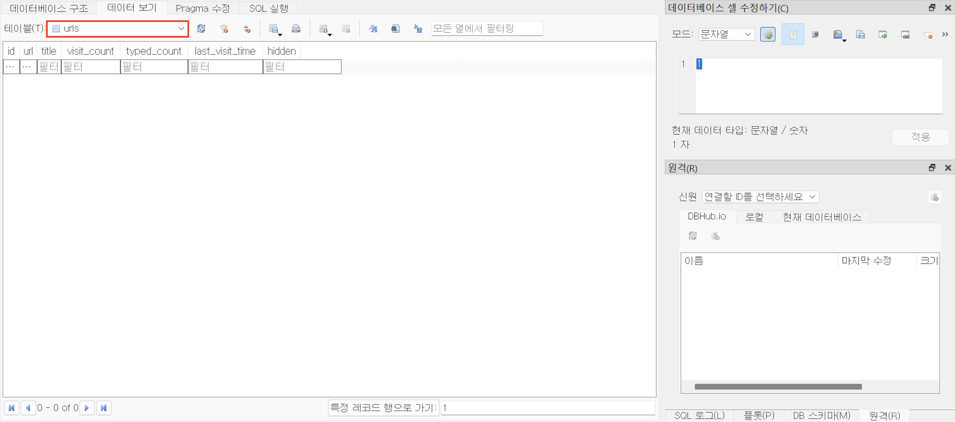Print the table using printer icon

(x=296, y=29)
